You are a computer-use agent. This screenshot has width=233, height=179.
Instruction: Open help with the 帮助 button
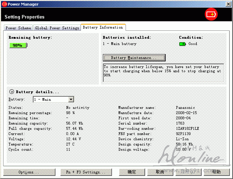(x=216, y=172)
